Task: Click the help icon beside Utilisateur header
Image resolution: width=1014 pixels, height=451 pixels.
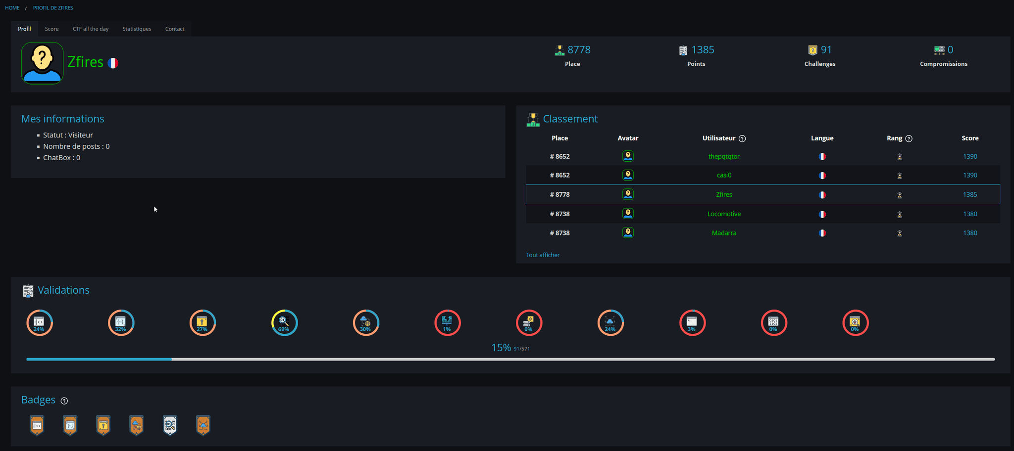Action: (742, 139)
